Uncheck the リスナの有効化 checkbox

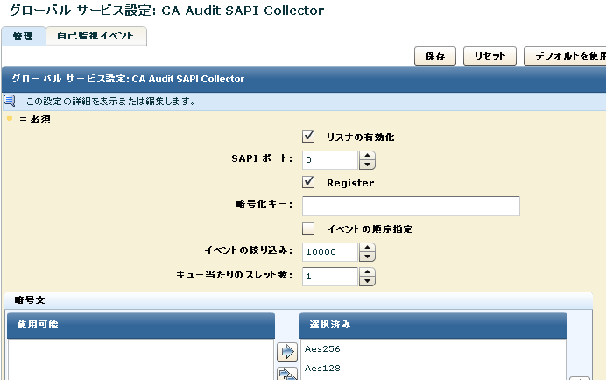click(308, 137)
